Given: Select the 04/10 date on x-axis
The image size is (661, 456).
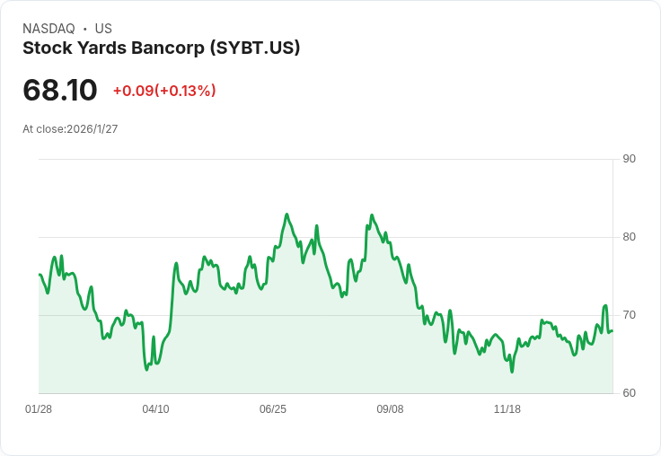Looking at the screenshot, I should [x=155, y=409].
